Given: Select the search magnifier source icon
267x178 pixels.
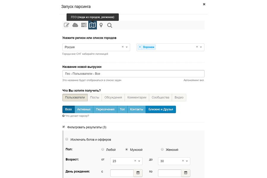Looking at the screenshot, I should tap(109, 26).
